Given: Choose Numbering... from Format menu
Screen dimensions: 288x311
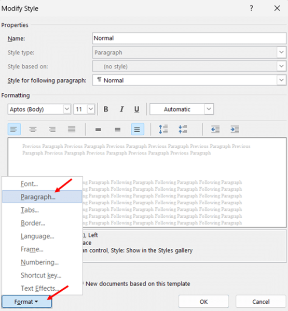Looking at the screenshot, I should tap(42, 262).
